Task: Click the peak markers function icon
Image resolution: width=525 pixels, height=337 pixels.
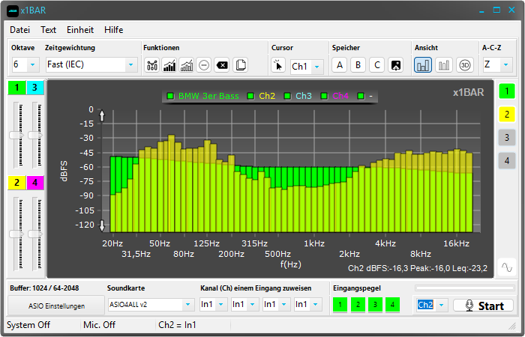Action: (152, 65)
